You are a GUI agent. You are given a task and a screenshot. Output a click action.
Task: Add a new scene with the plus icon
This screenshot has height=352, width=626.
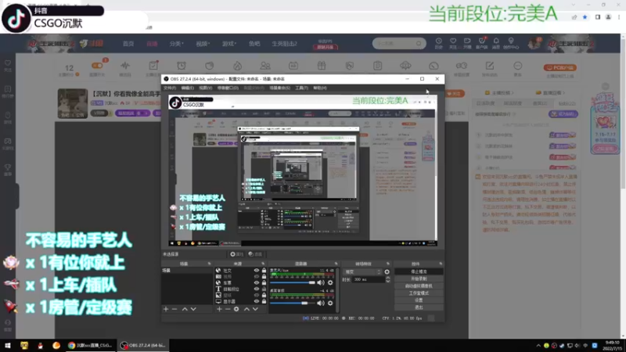166,309
